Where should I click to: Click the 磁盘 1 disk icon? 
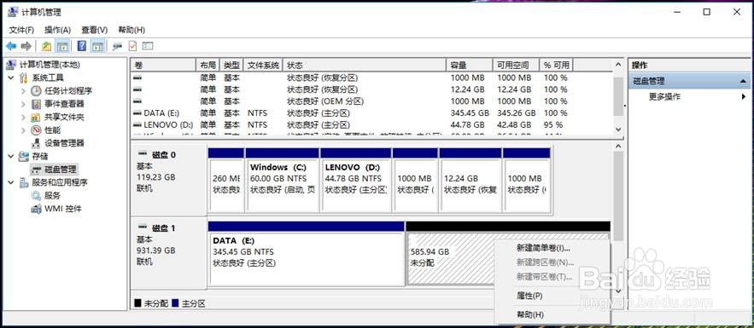click(143, 227)
